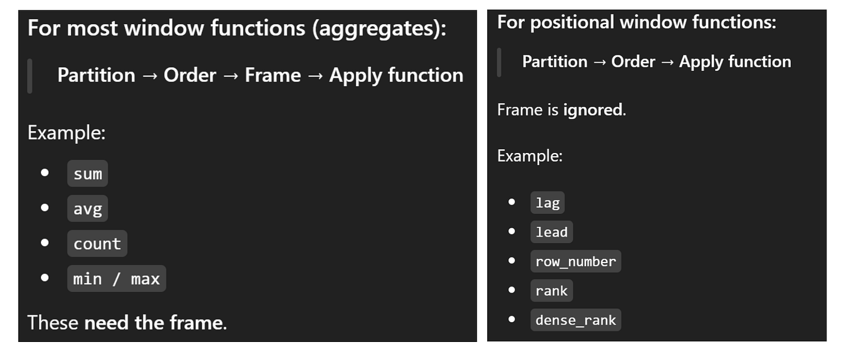Select the rank code chip
This screenshot has width=844, height=351.
tap(552, 290)
